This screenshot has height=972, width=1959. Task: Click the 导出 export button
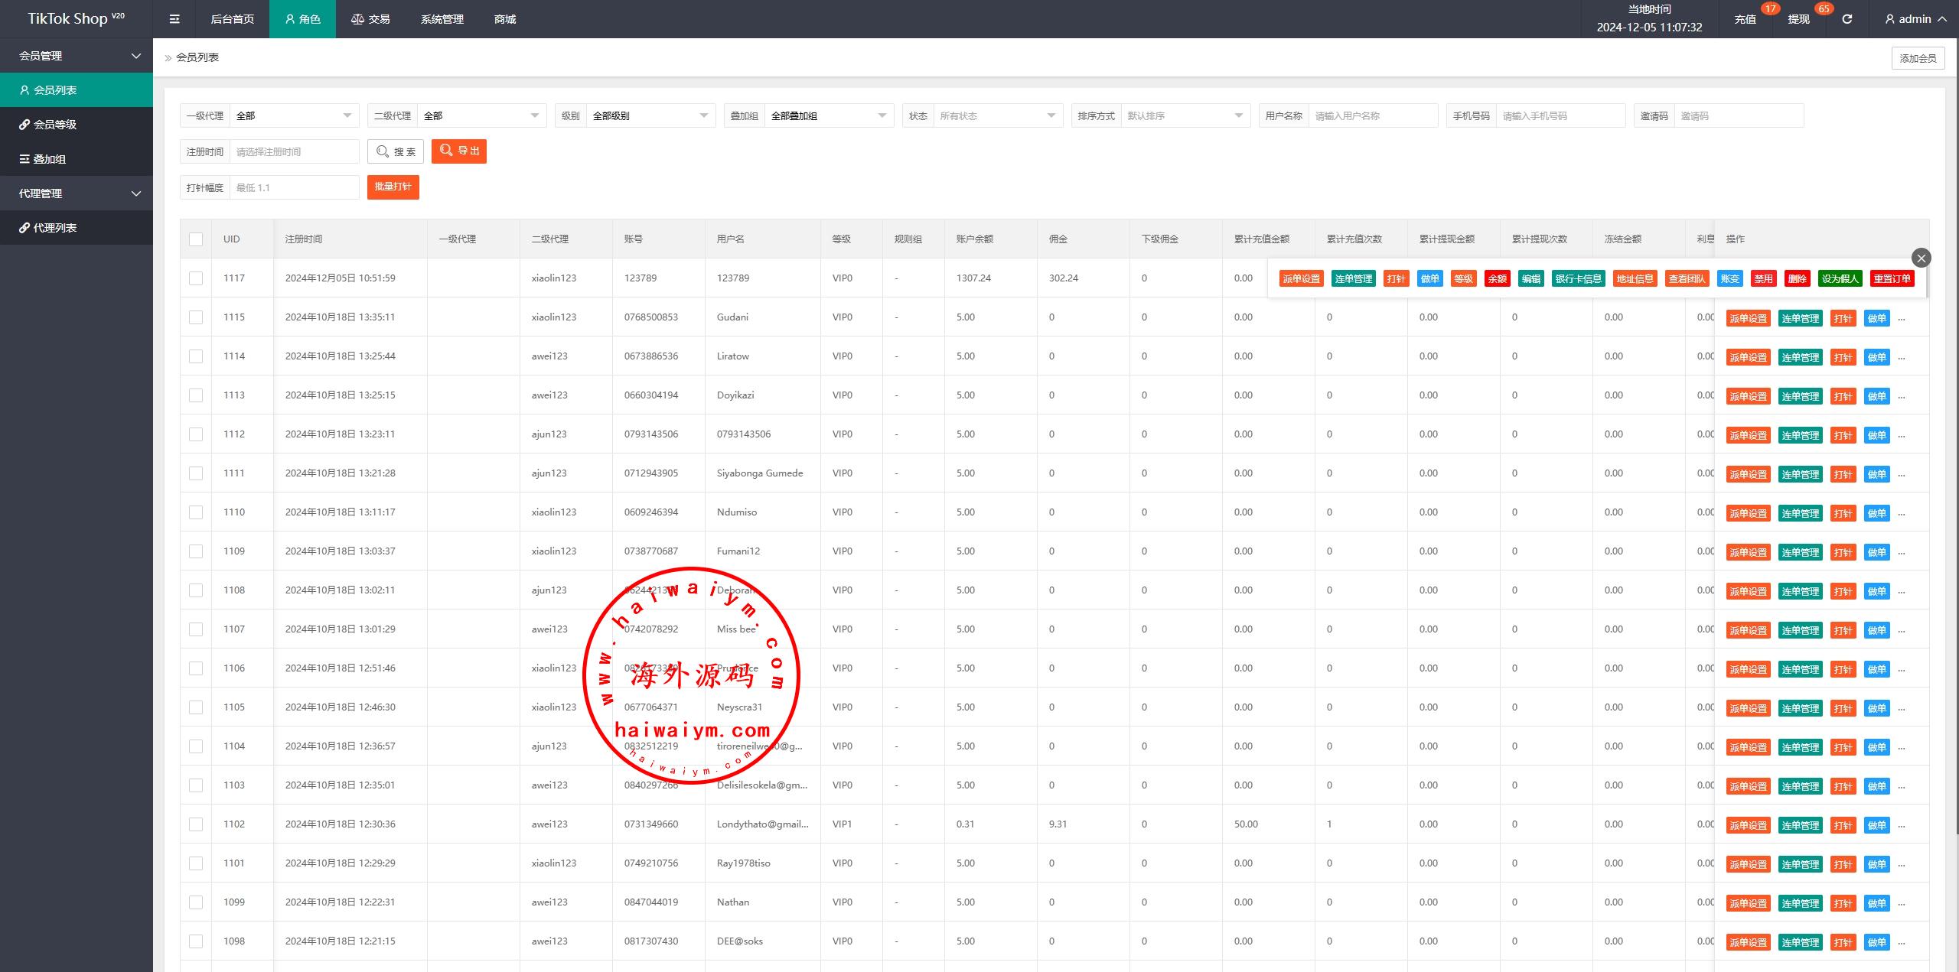tap(459, 151)
